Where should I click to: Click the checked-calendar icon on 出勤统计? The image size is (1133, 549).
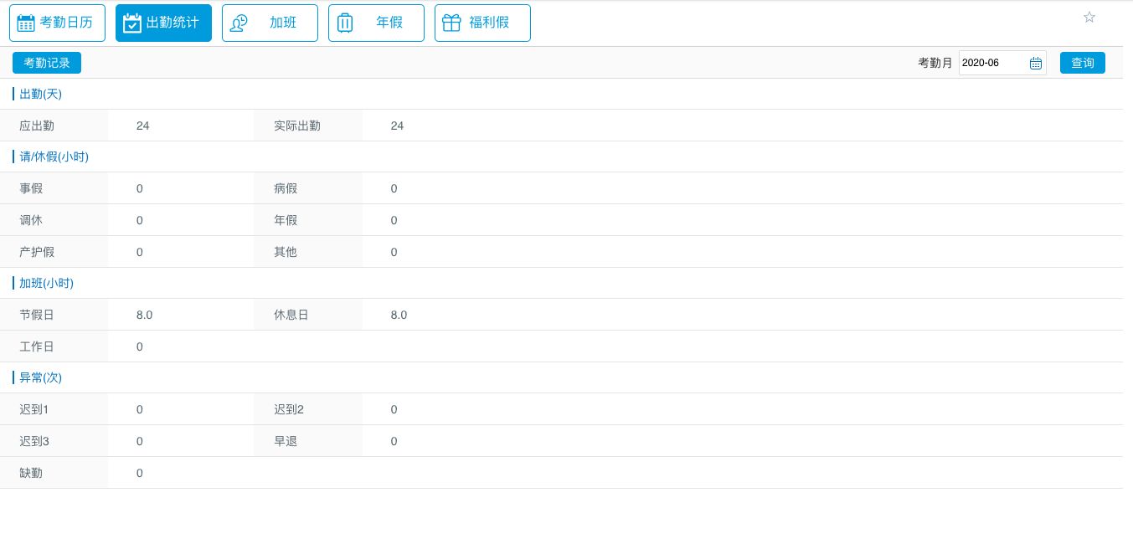click(x=132, y=23)
